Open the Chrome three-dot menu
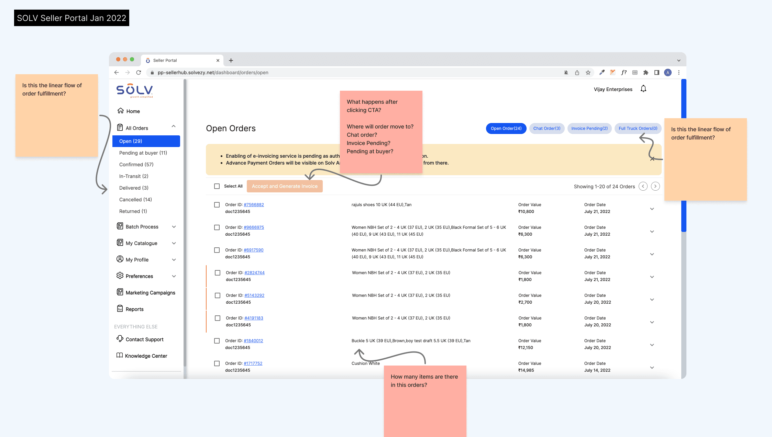 (679, 72)
